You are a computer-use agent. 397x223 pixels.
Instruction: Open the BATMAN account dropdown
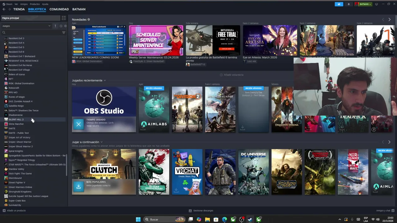click(x=365, y=4)
